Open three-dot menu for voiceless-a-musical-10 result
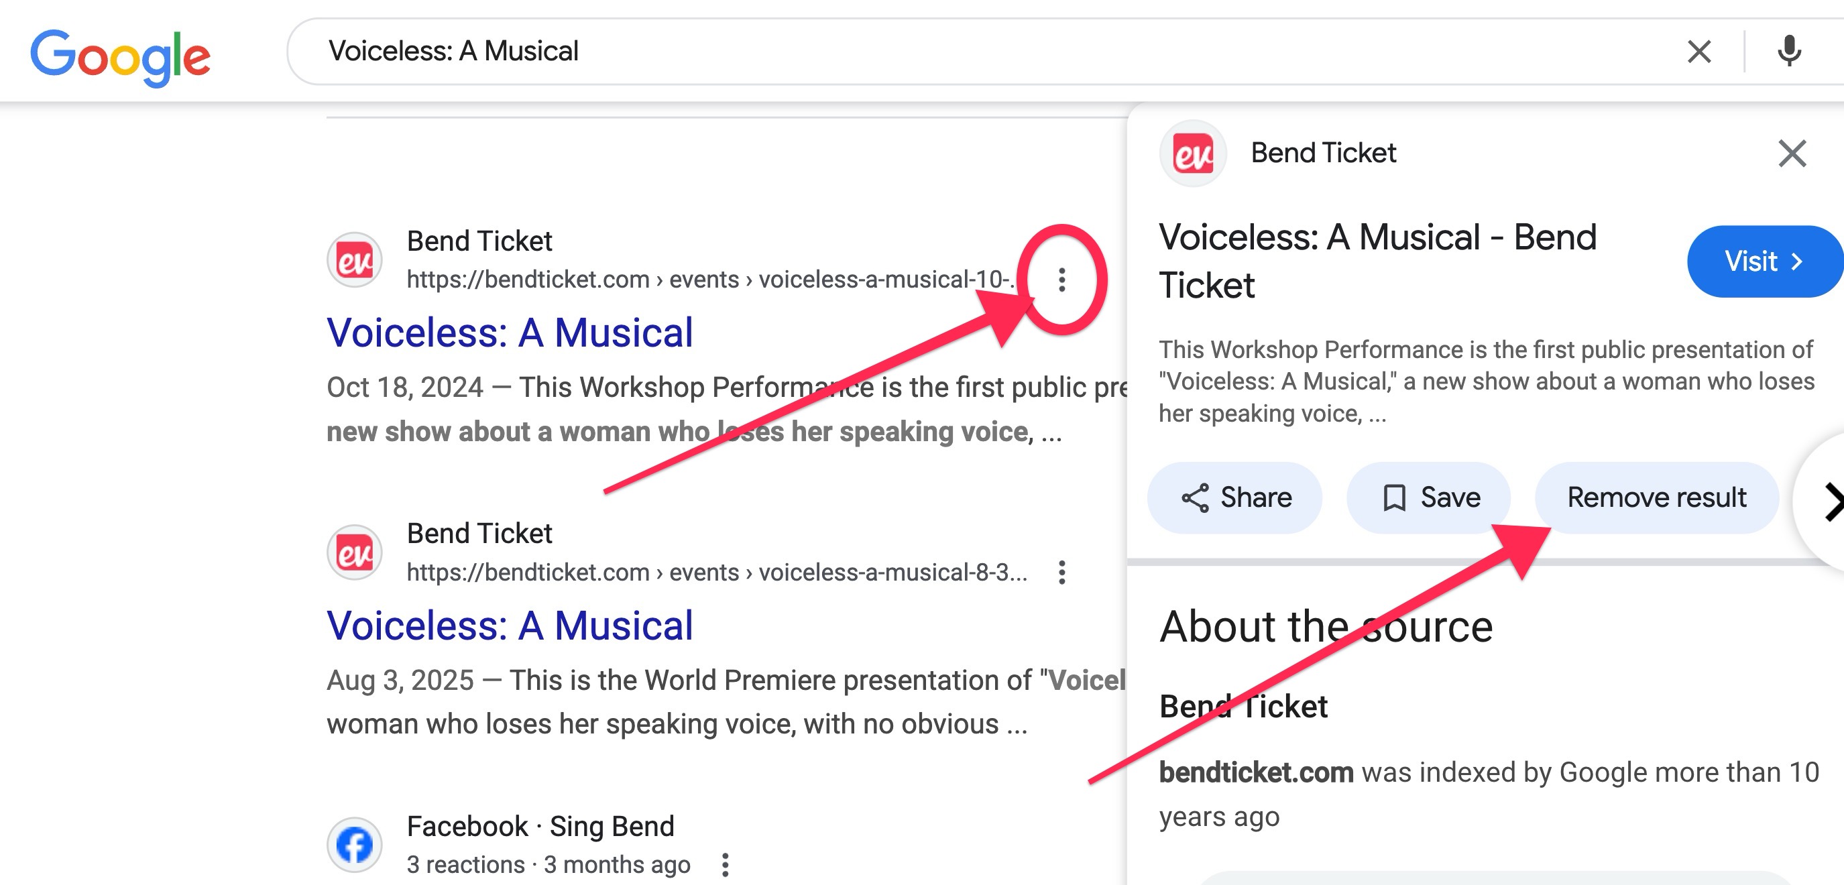The image size is (1844, 885). tap(1062, 280)
